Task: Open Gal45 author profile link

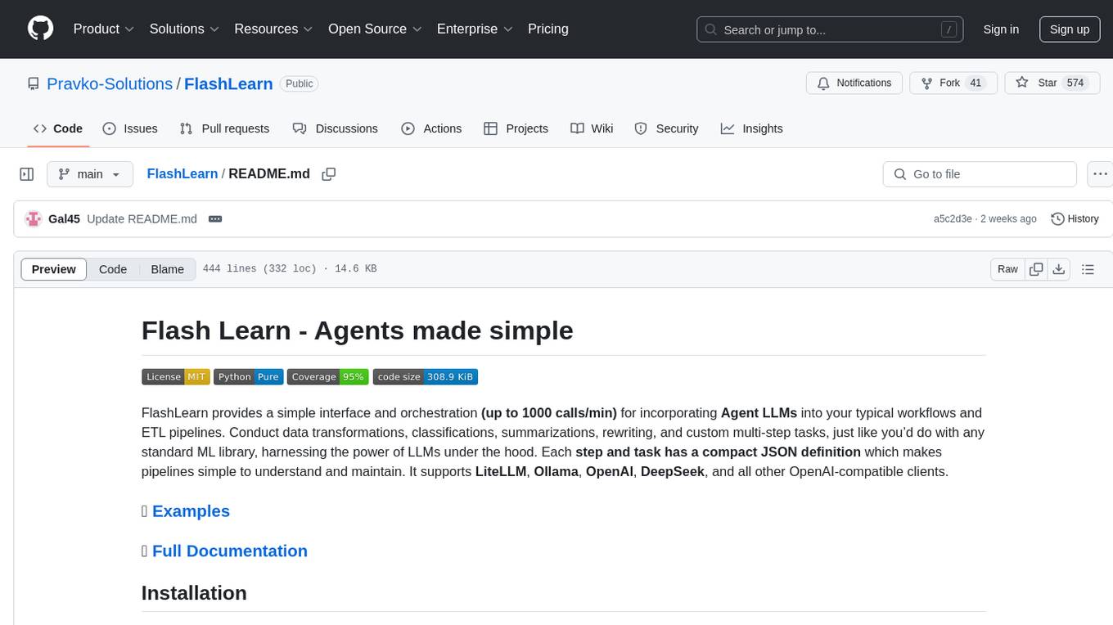Action: point(65,218)
